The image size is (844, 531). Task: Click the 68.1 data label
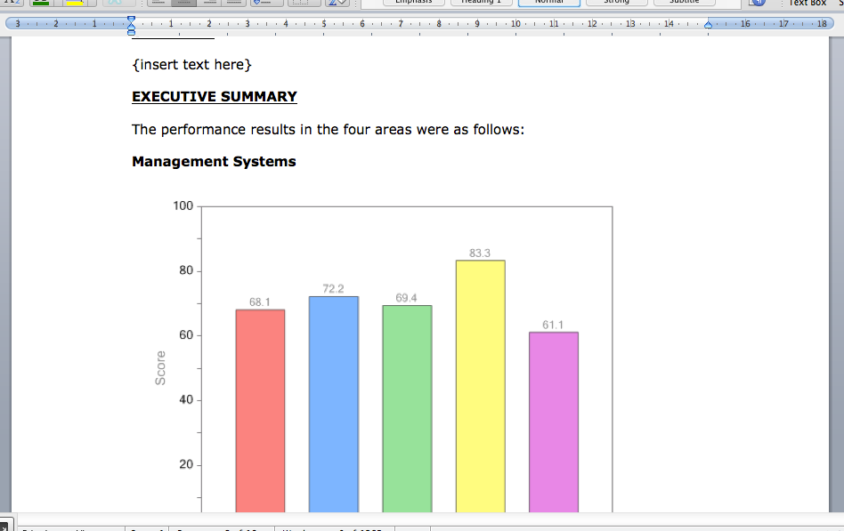tap(259, 302)
